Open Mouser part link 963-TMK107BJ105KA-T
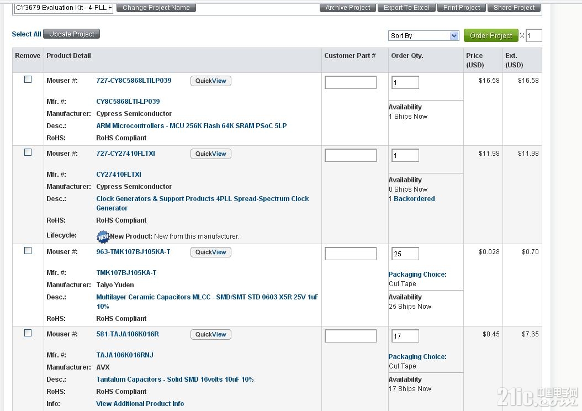Screen dimensions: 582x411 coord(133,252)
